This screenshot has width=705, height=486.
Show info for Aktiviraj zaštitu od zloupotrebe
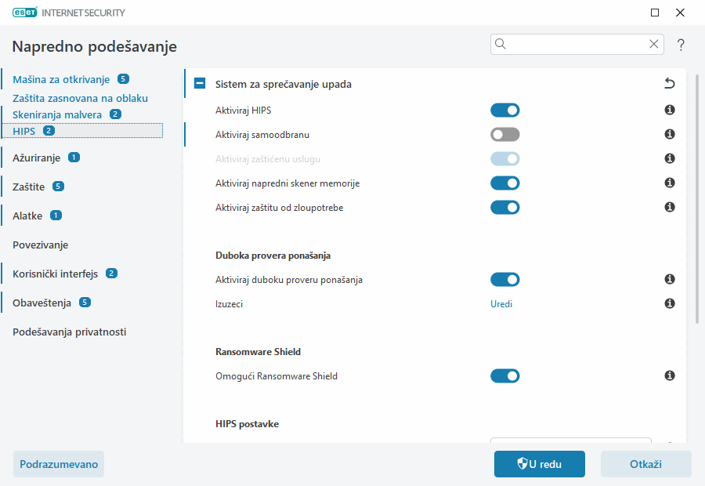[x=670, y=208]
